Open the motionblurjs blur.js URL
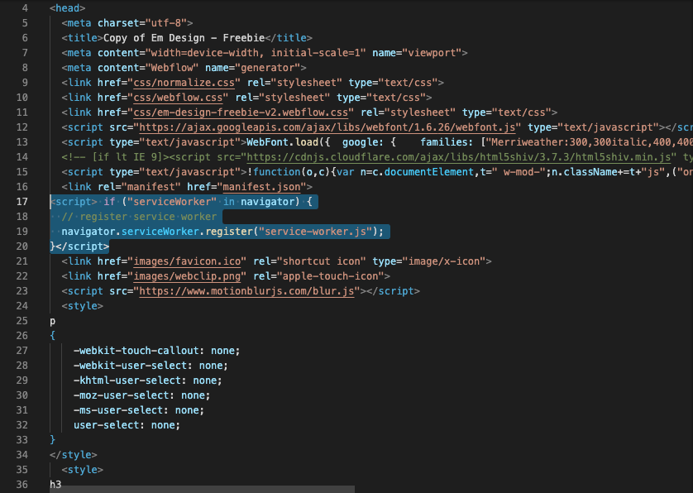This screenshot has width=693, height=493. click(246, 291)
